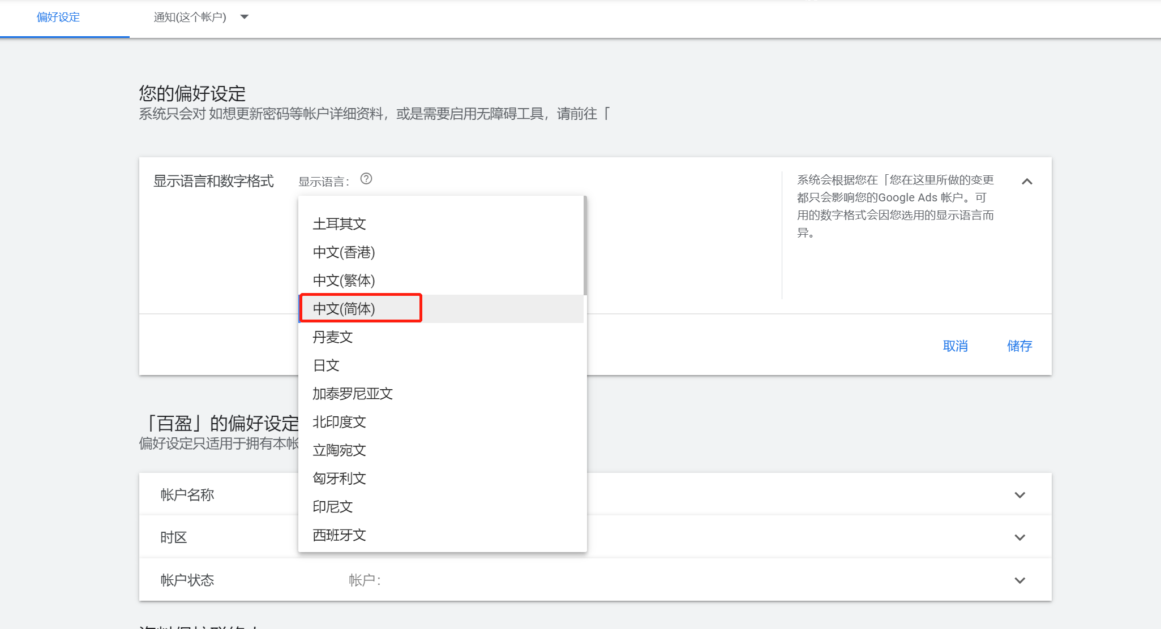Image resolution: width=1161 pixels, height=629 pixels.
Task: Select 丹麦文 from the language list
Action: [332, 337]
